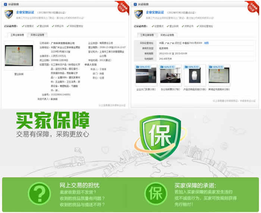The height and width of the screenshot is (213, 261).
Task: Click the 经营模式 check mark in right panel
Action: click(x=153, y=26)
